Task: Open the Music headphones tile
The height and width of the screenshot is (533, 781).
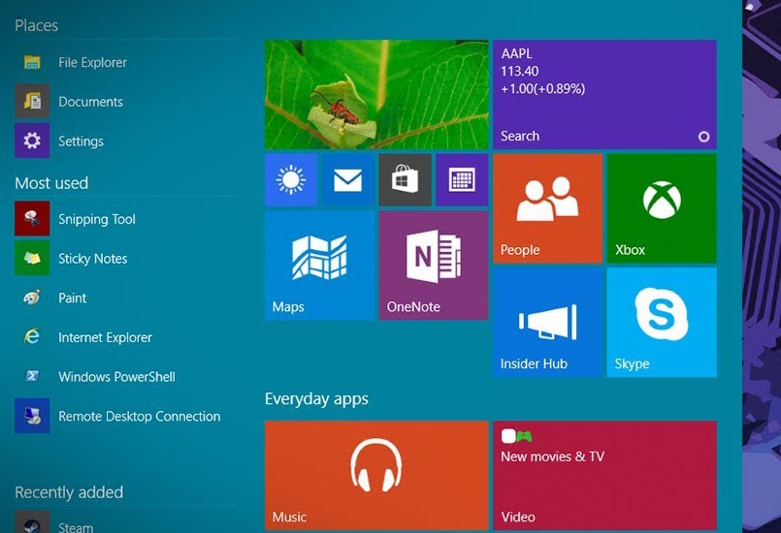Action: coord(376,475)
